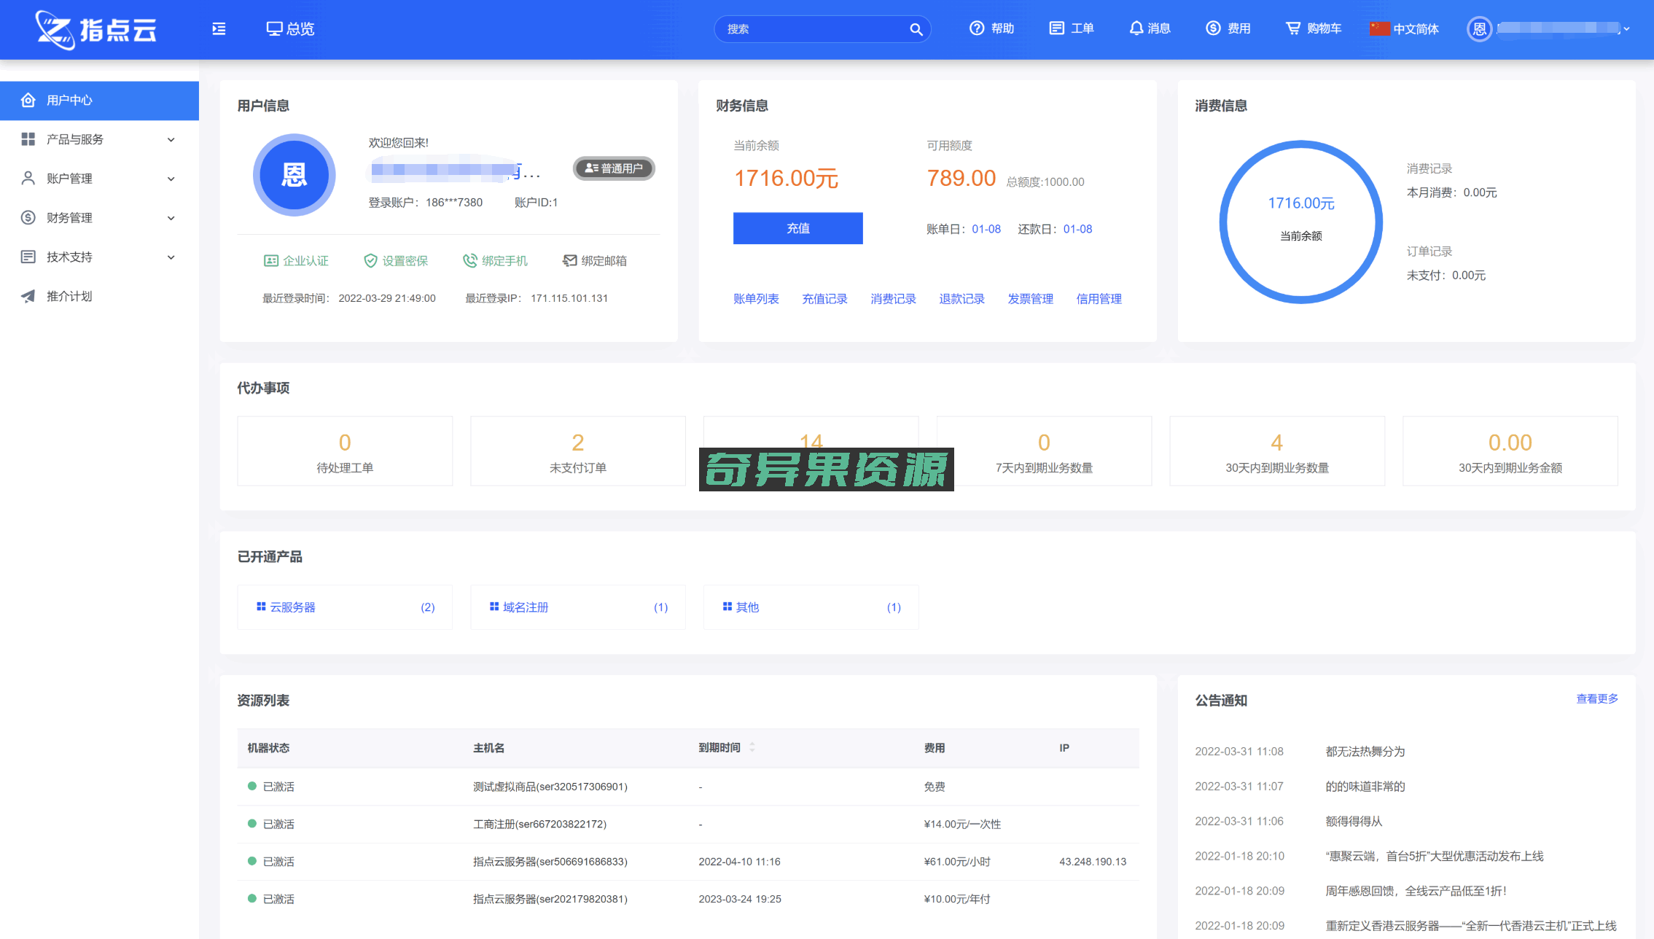The image size is (1654, 939).
Task: Click the search magnifier icon
Action: click(916, 29)
